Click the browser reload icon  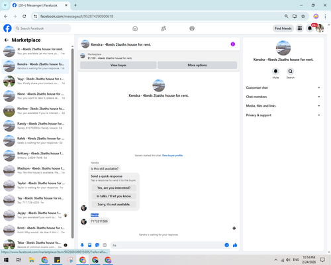[24, 16]
